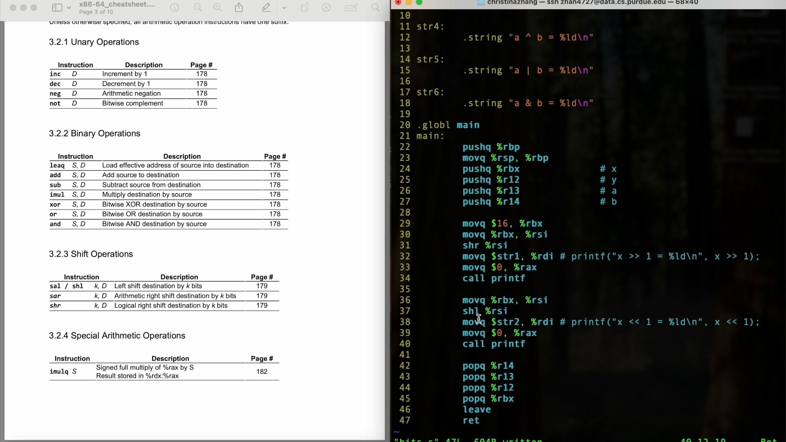Click 'Subtract source from destination' description
The height and width of the screenshot is (442, 786).
pos(151,185)
